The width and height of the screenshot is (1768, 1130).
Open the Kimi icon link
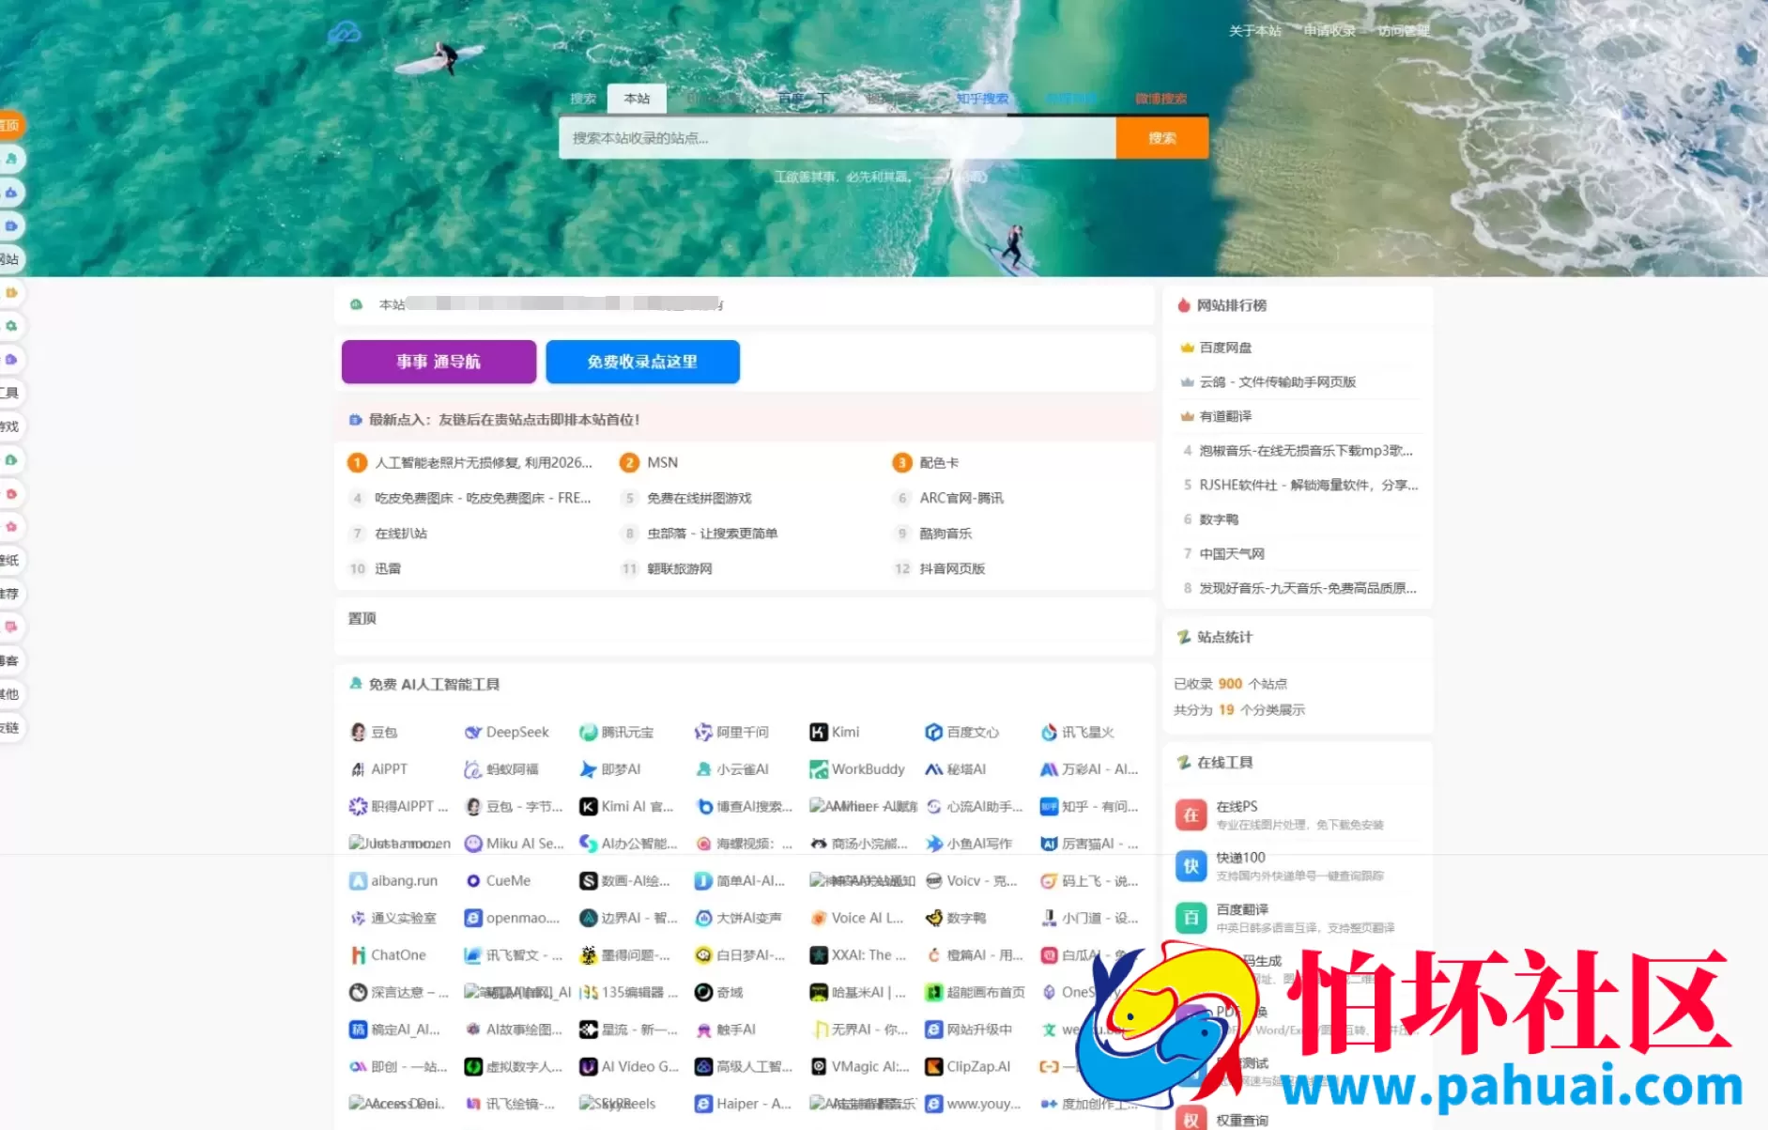click(819, 732)
